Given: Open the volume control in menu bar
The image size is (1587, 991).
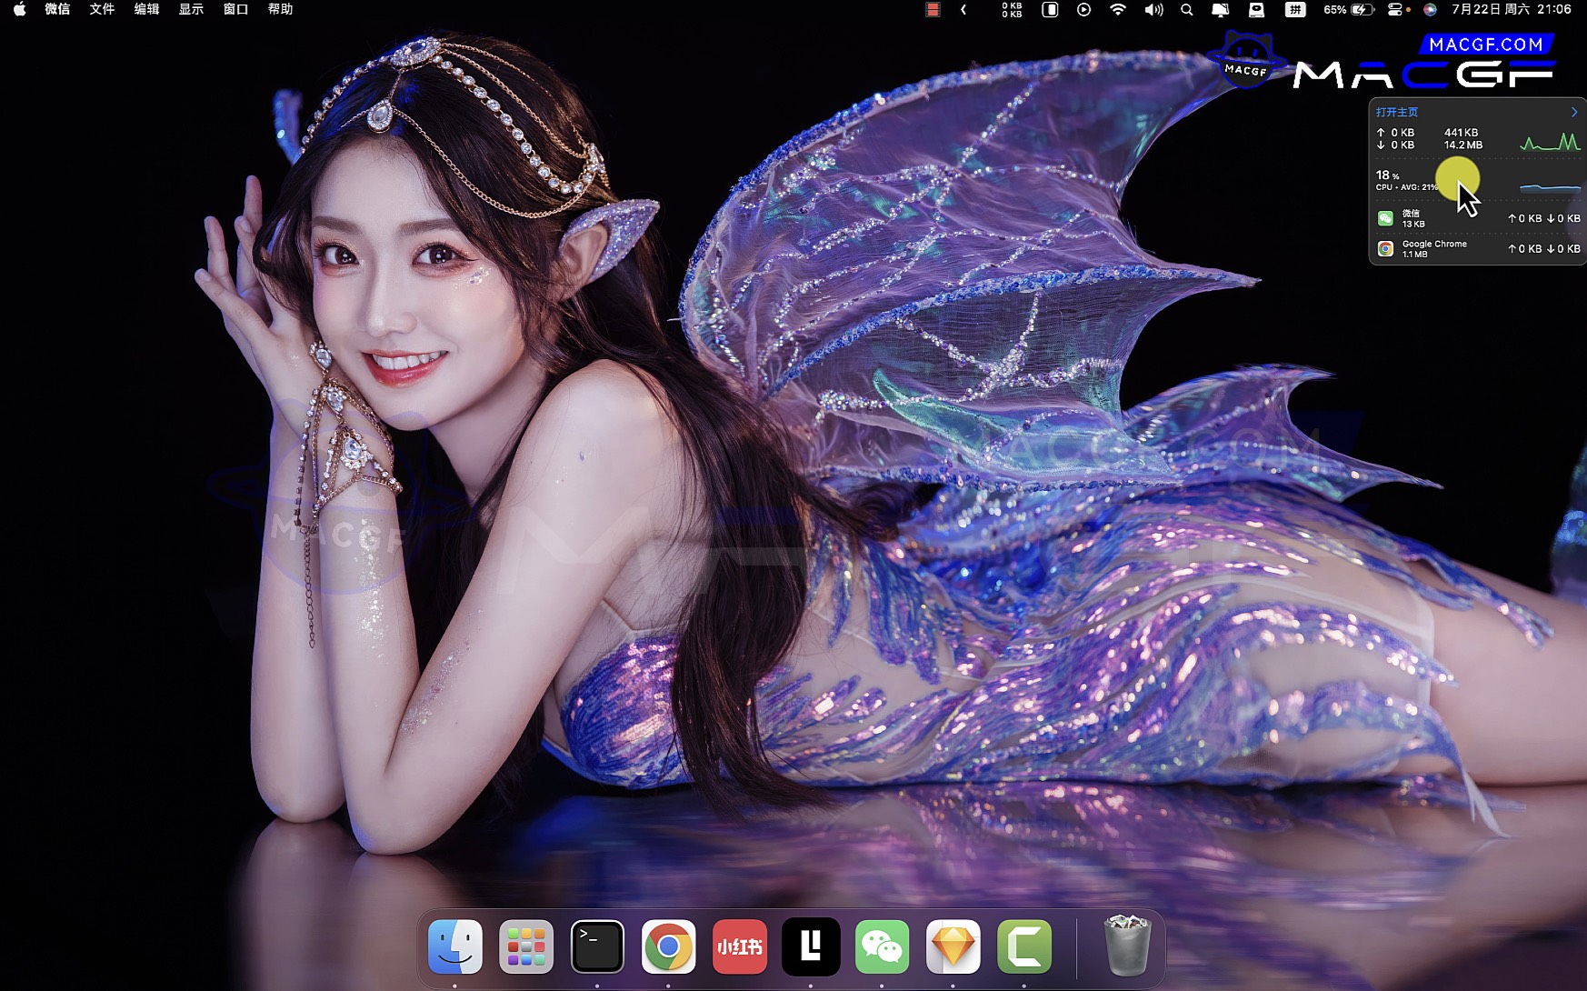Looking at the screenshot, I should [x=1153, y=9].
